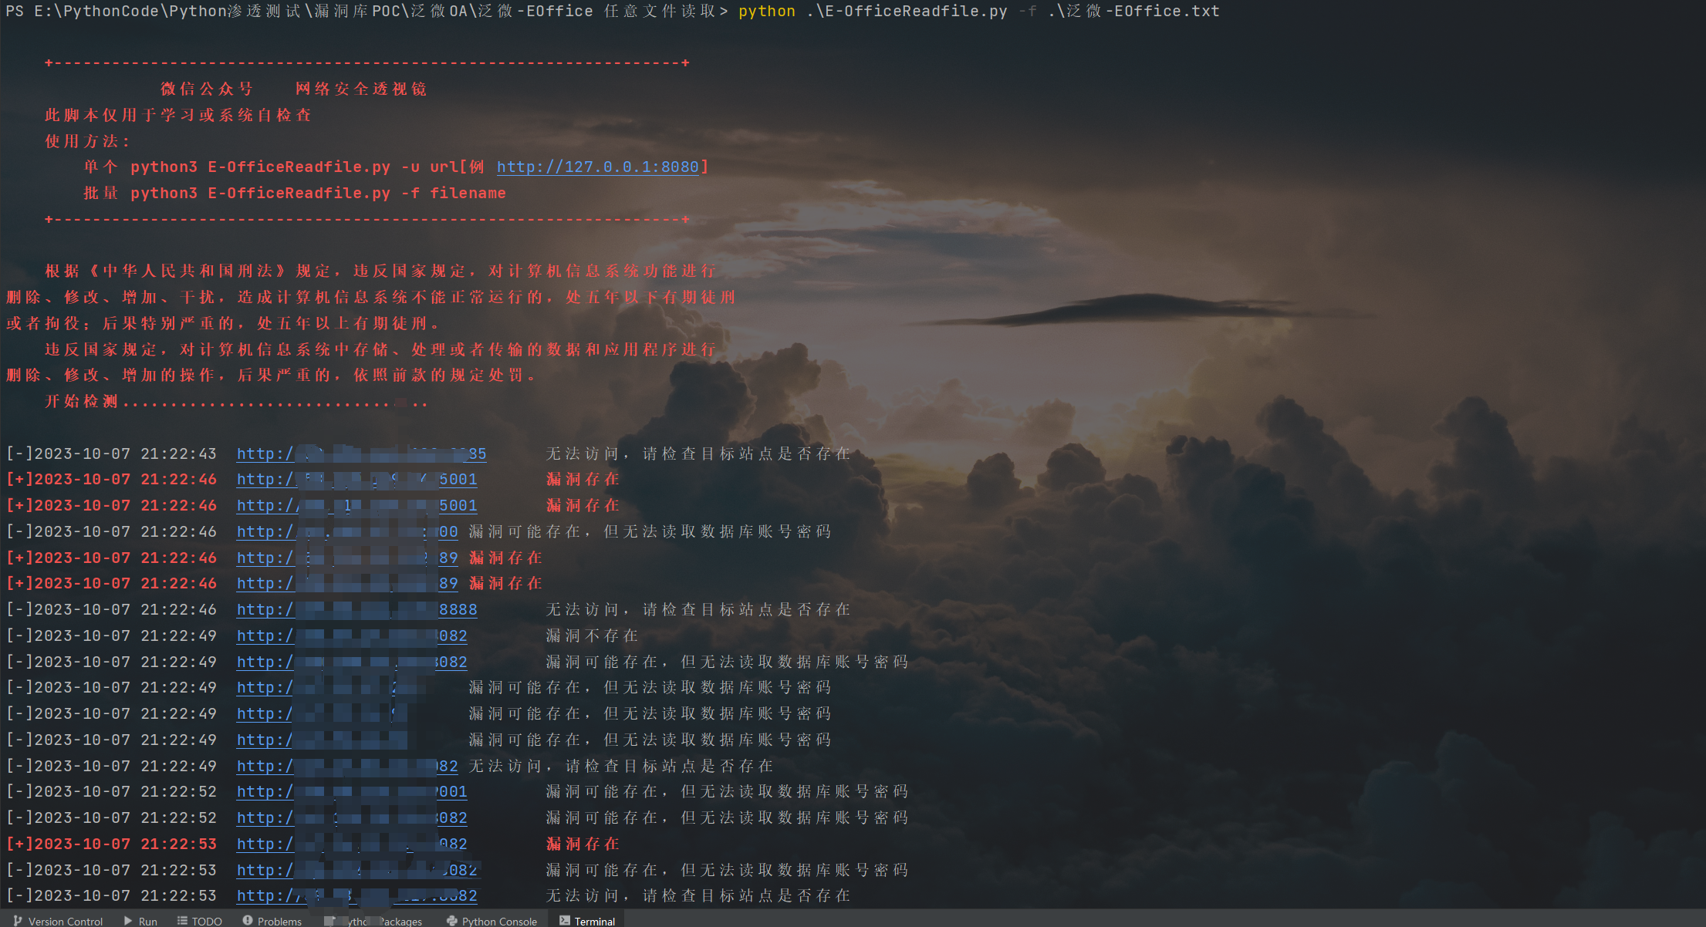This screenshot has height=927, width=1706.
Task: Switch to the Python Console tab
Action: click(x=492, y=921)
